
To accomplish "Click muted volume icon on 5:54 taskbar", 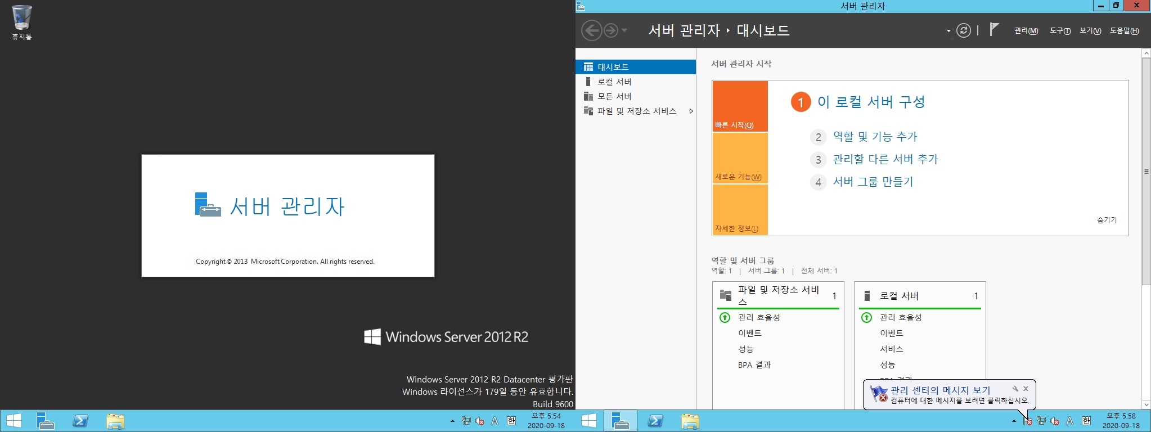I will click(x=480, y=421).
